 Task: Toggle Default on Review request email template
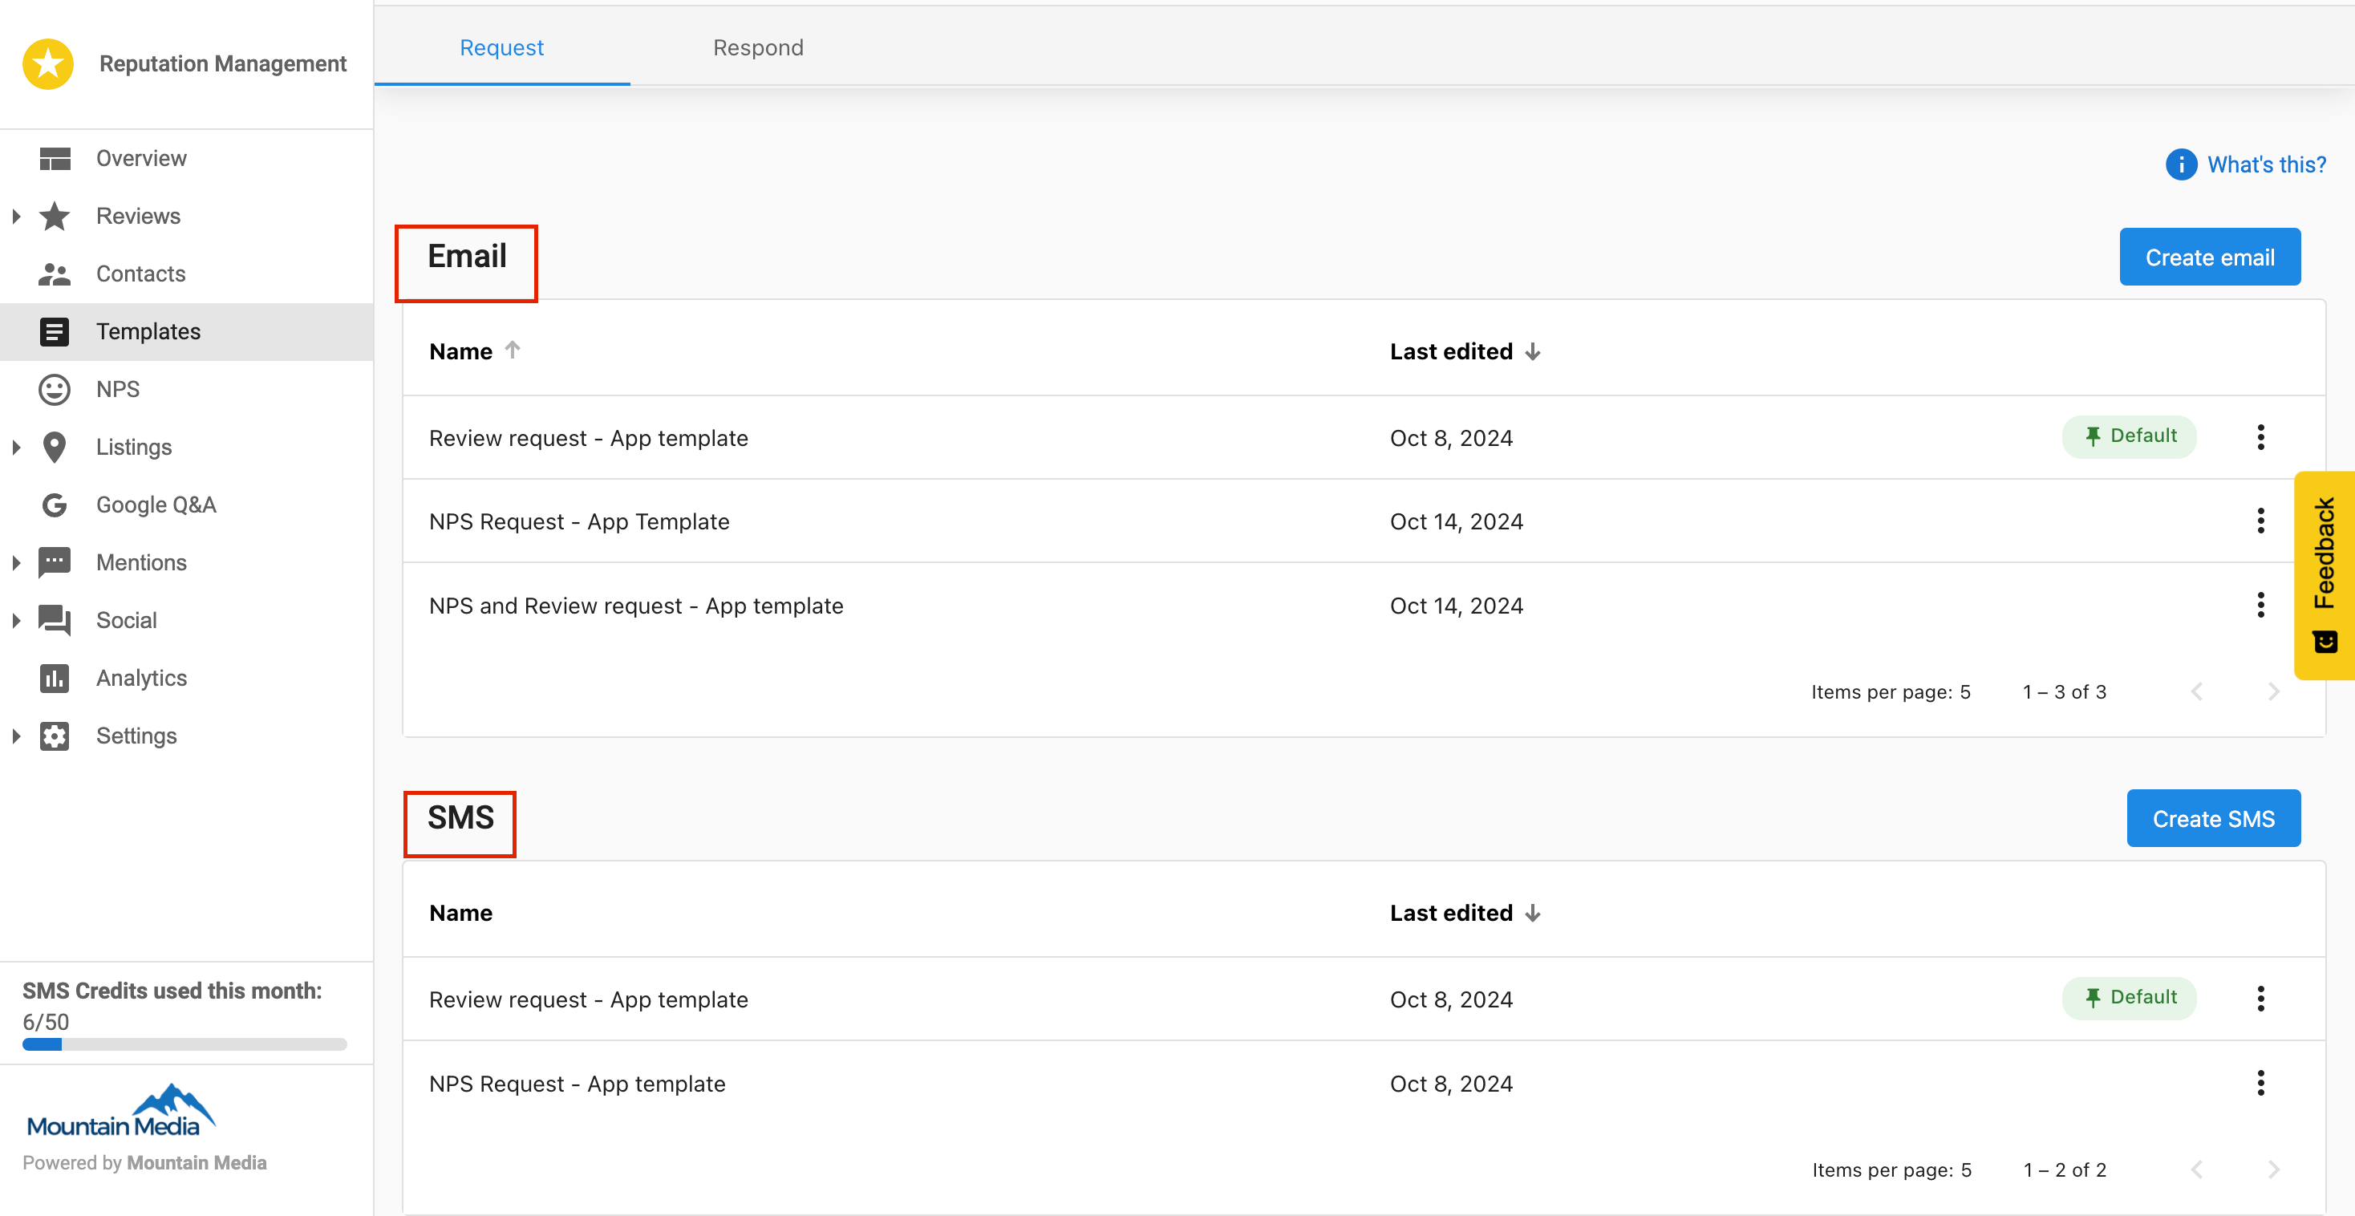(x=2129, y=436)
